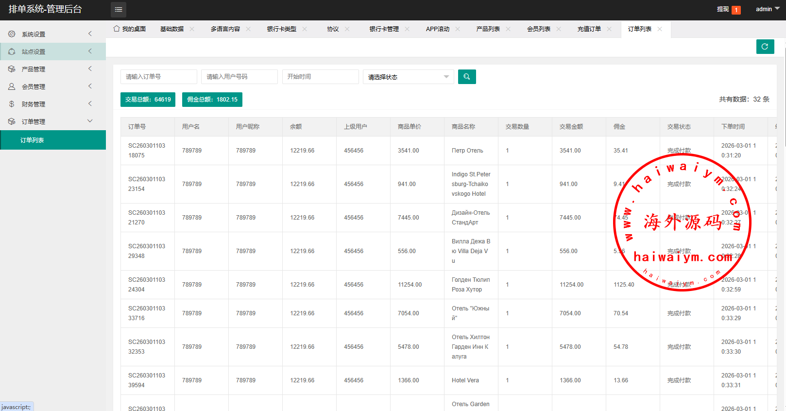Switch to the 协议 tab
Screen dimensions: 786x411
pos(333,29)
